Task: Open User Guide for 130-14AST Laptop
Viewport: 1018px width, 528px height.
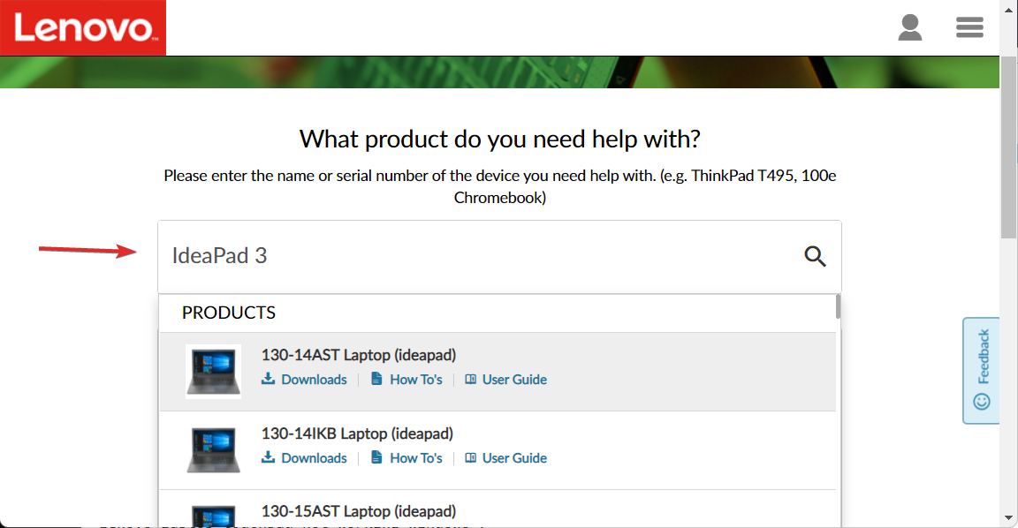Action: point(514,380)
